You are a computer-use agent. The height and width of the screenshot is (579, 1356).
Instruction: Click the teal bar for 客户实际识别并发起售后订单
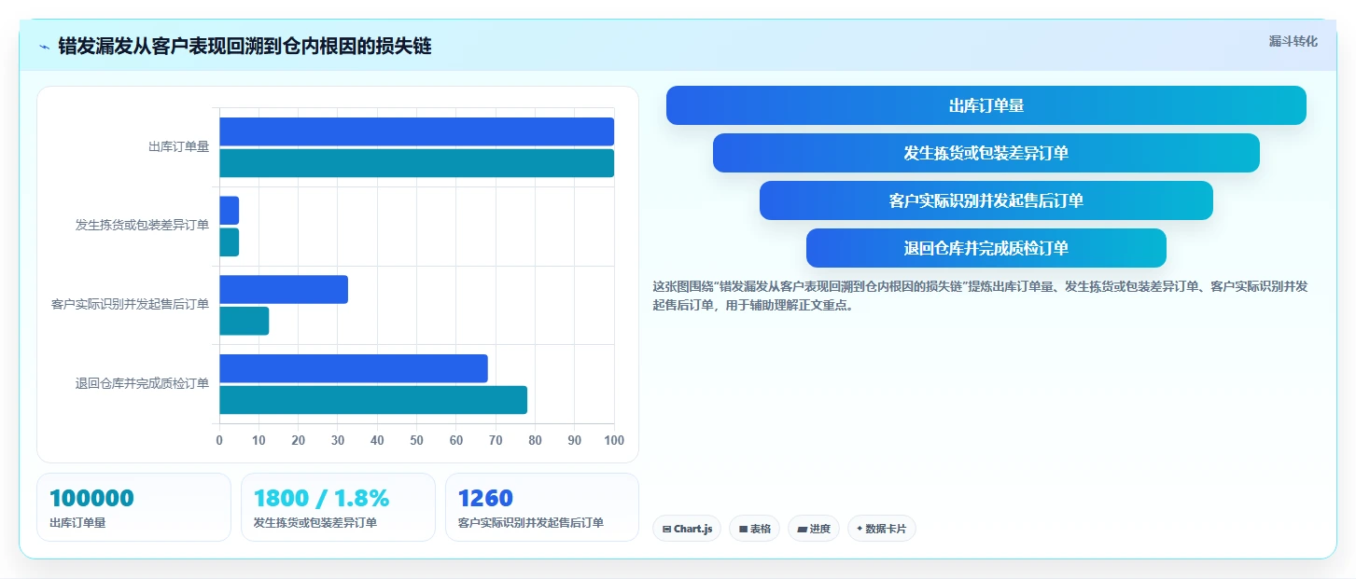click(245, 321)
